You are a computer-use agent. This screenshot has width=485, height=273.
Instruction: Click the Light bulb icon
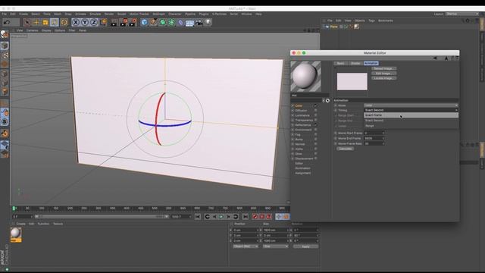[x=208, y=22]
